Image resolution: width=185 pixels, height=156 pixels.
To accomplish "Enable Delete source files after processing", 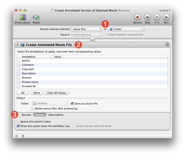I will click(x=32, y=109).
